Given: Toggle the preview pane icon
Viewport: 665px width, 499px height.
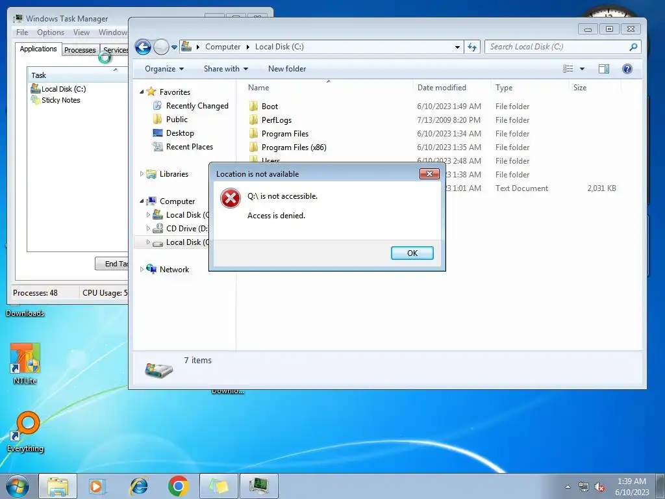Looking at the screenshot, I should pos(603,69).
